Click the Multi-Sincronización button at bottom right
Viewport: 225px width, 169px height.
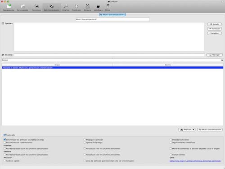coord(210,130)
